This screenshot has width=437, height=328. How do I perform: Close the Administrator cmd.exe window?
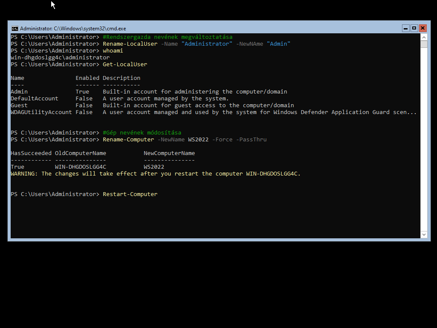pos(422,28)
